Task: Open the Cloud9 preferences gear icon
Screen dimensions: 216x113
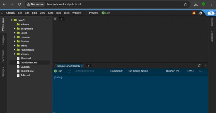Action: tap(201, 13)
